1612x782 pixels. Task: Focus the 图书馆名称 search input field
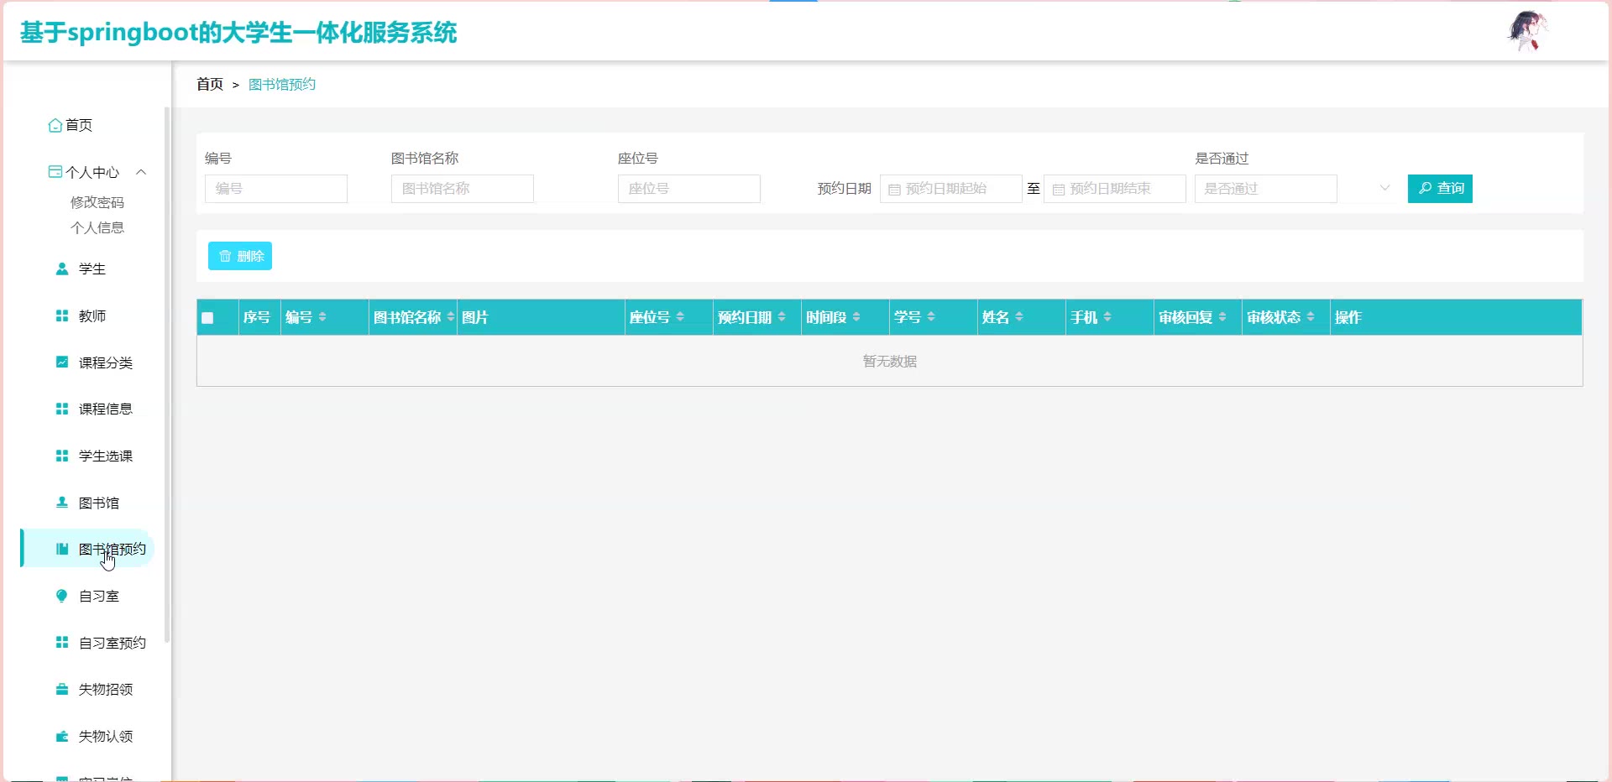click(462, 189)
